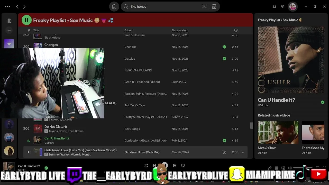Mute the volume speaker icon

(x=290, y=168)
